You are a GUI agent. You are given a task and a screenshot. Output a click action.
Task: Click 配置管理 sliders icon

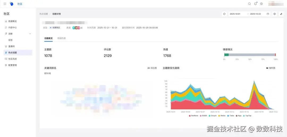click(6, 65)
